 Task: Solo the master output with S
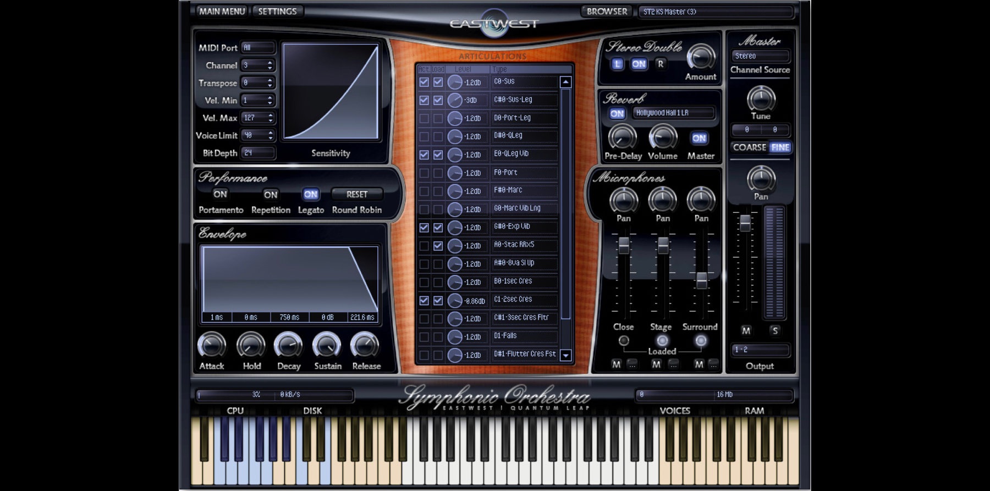775,330
